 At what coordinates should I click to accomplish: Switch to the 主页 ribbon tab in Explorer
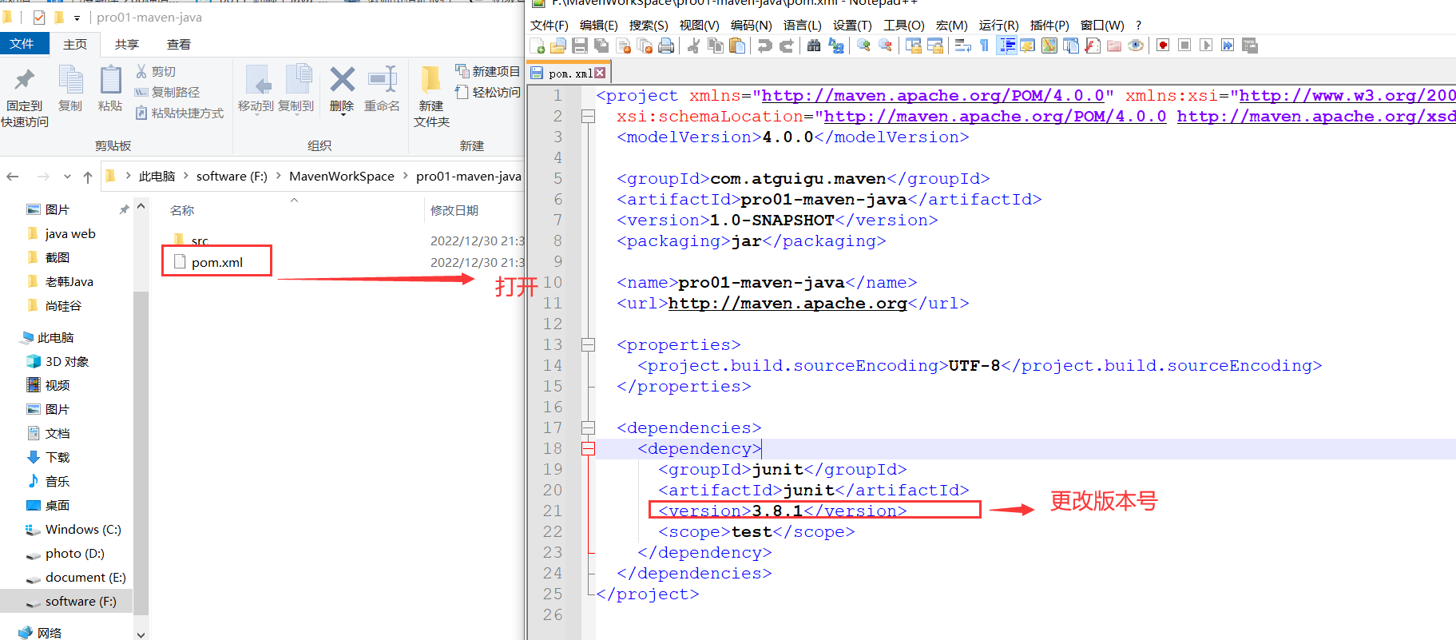75,44
